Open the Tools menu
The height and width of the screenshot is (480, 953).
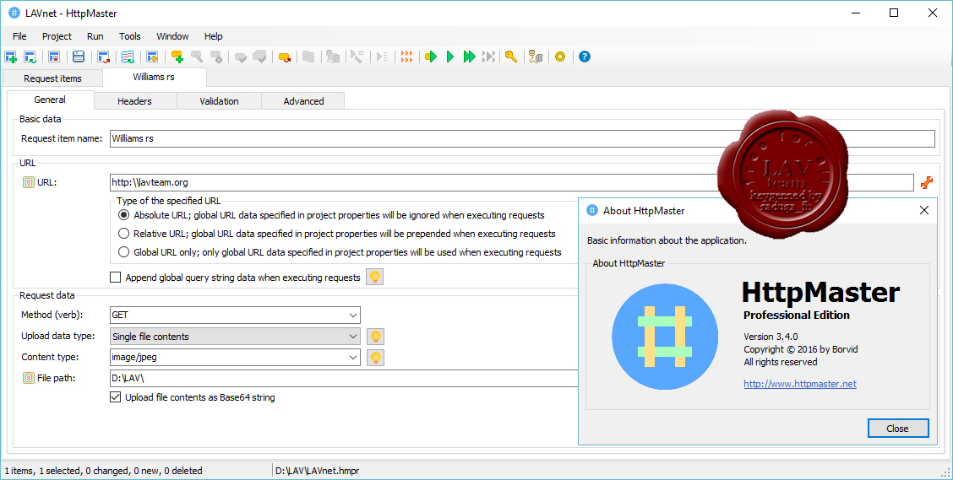tap(130, 36)
